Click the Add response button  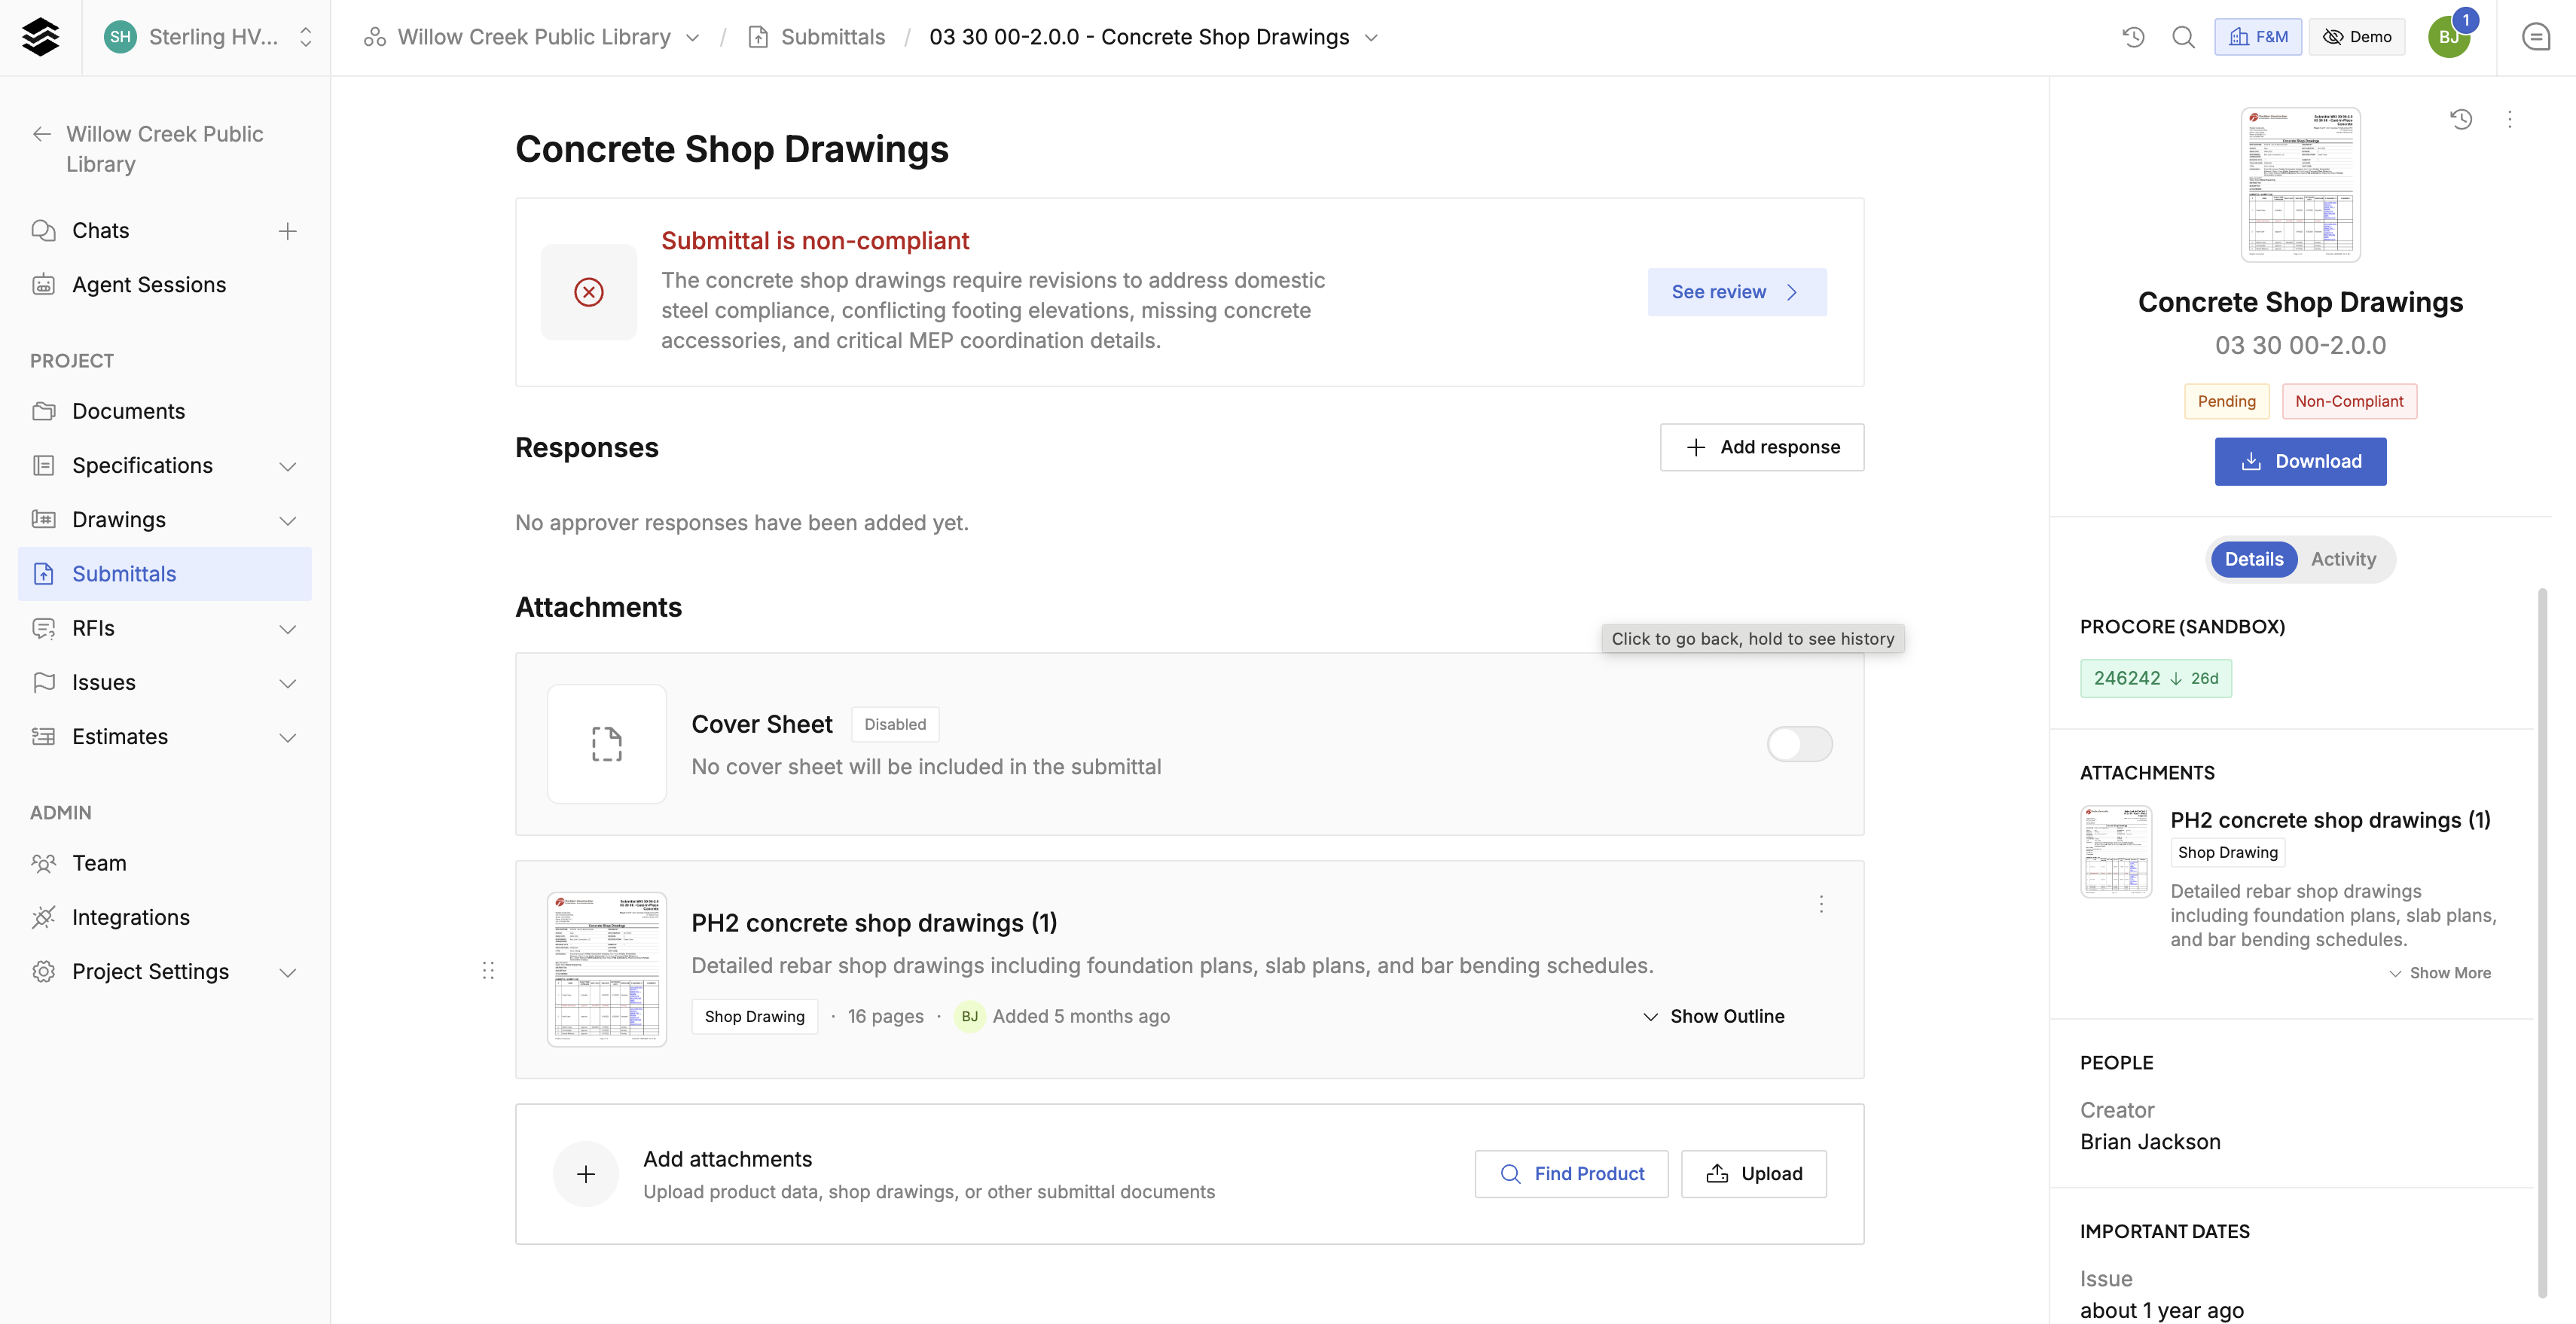tap(1761, 447)
